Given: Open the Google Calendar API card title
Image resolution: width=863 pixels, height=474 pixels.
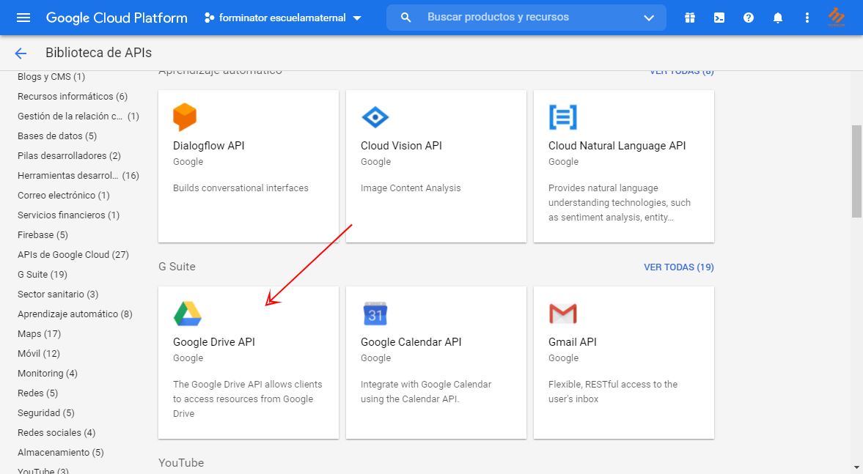Looking at the screenshot, I should pyautogui.click(x=411, y=342).
